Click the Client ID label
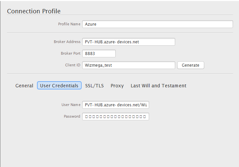The image size is (239, 167). pos(73,65)
